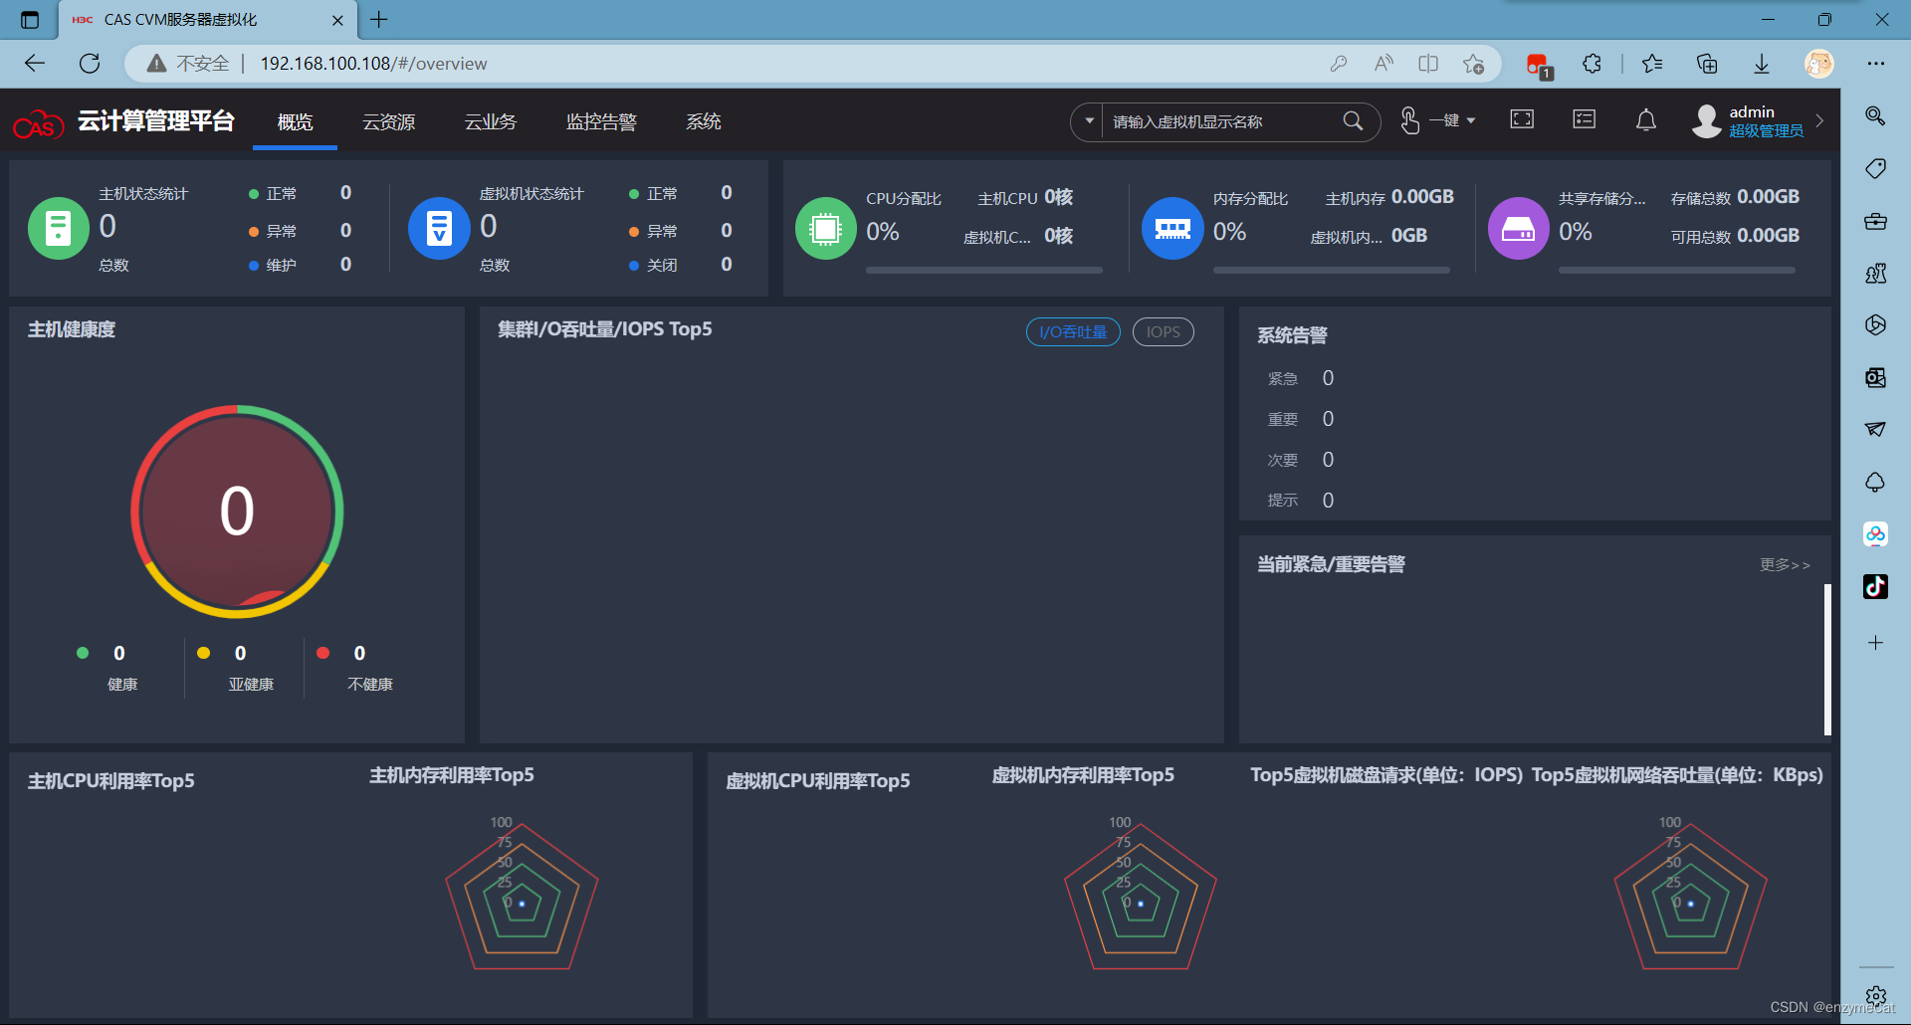Open the browser profile avatar
This screenshot has width=1911, height=1025.
coord(1818,63)
